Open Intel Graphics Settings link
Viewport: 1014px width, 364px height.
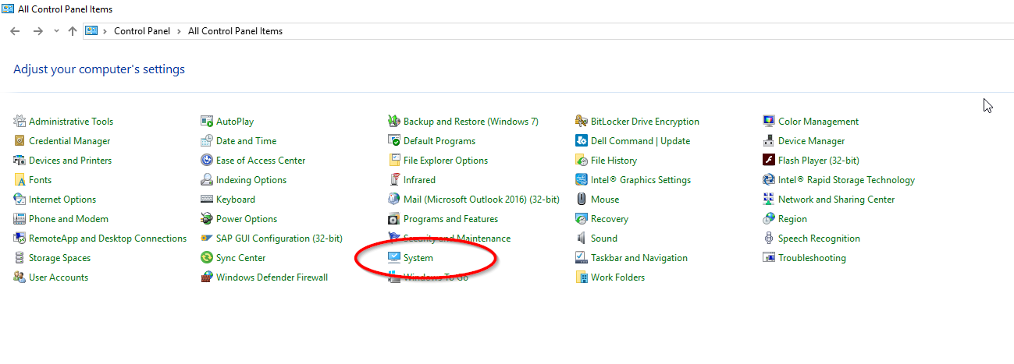(640, 180)
